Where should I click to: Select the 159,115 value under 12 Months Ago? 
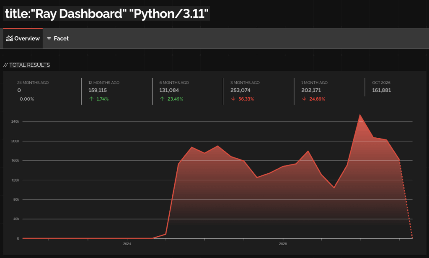pos(98,90)
